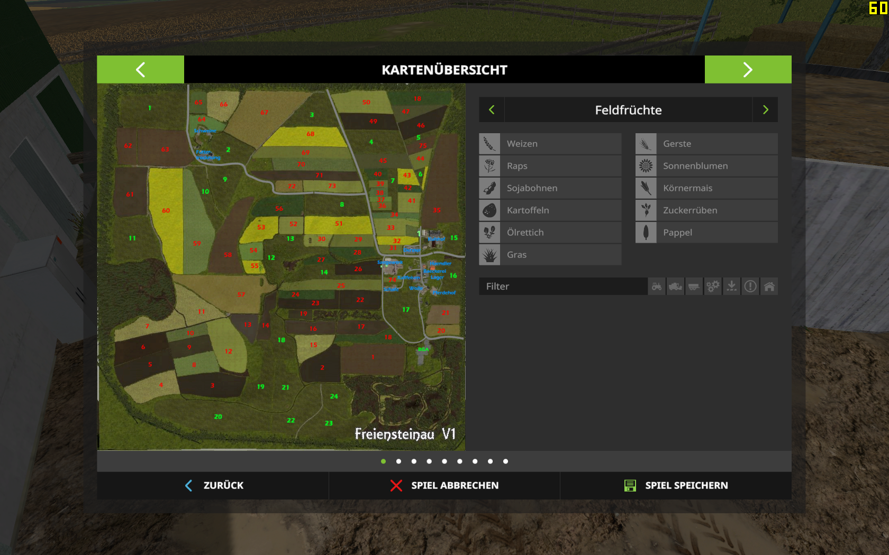Click field number 35 on the map
Image resolution: width=889 pixels, height=555 pixels.
[437, 210]
